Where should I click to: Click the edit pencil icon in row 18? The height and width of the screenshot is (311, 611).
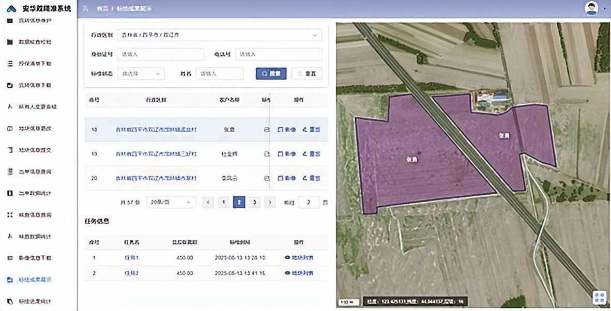[x=304, y=130]
